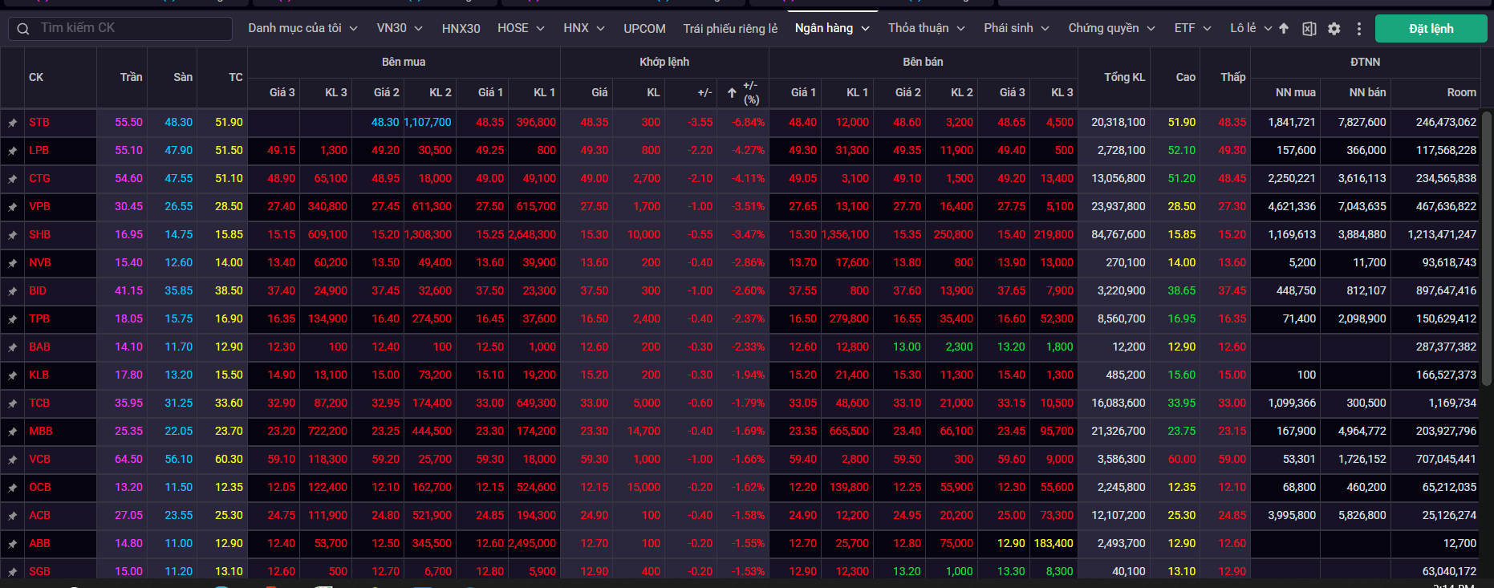The height and width of the screenshot is (588, 1494).
Task: Click the magnifier icon in search box
Action: click(23, 29)
